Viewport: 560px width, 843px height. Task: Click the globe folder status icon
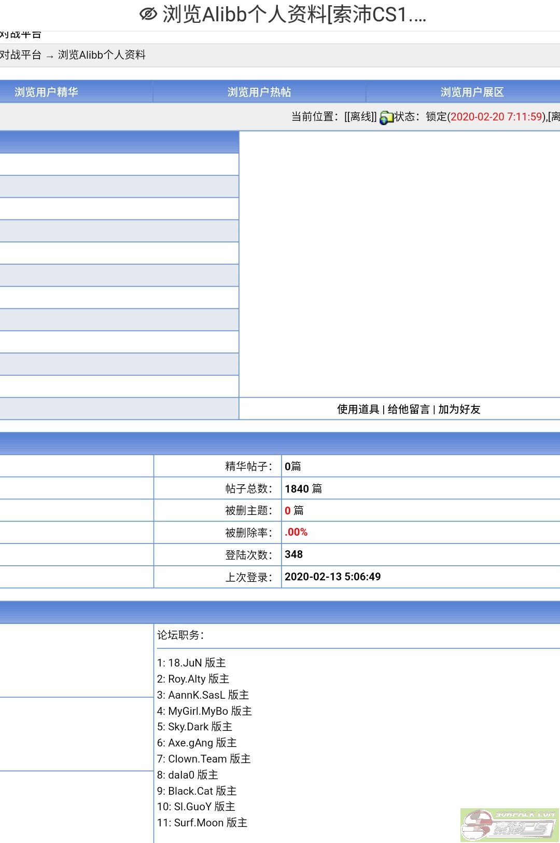386,118
